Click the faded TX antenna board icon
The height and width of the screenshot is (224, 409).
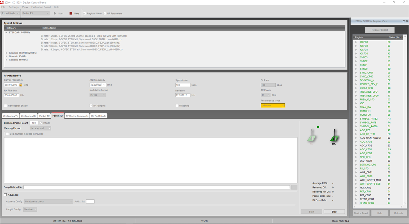point(312,136)
